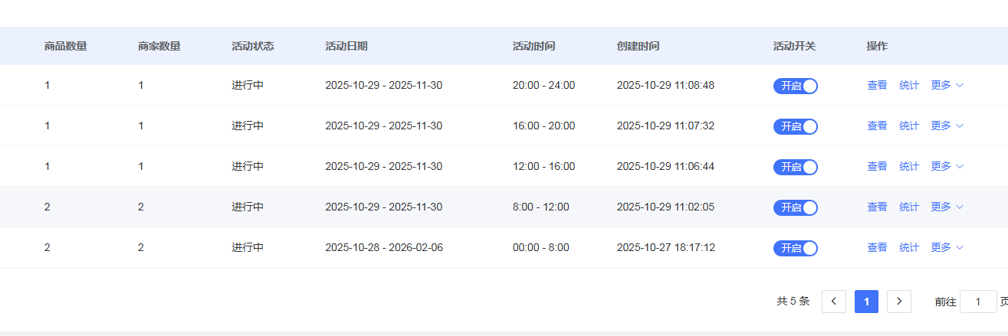Turn off switch for 00:00 - 8:00 activity

coord(795,248)
